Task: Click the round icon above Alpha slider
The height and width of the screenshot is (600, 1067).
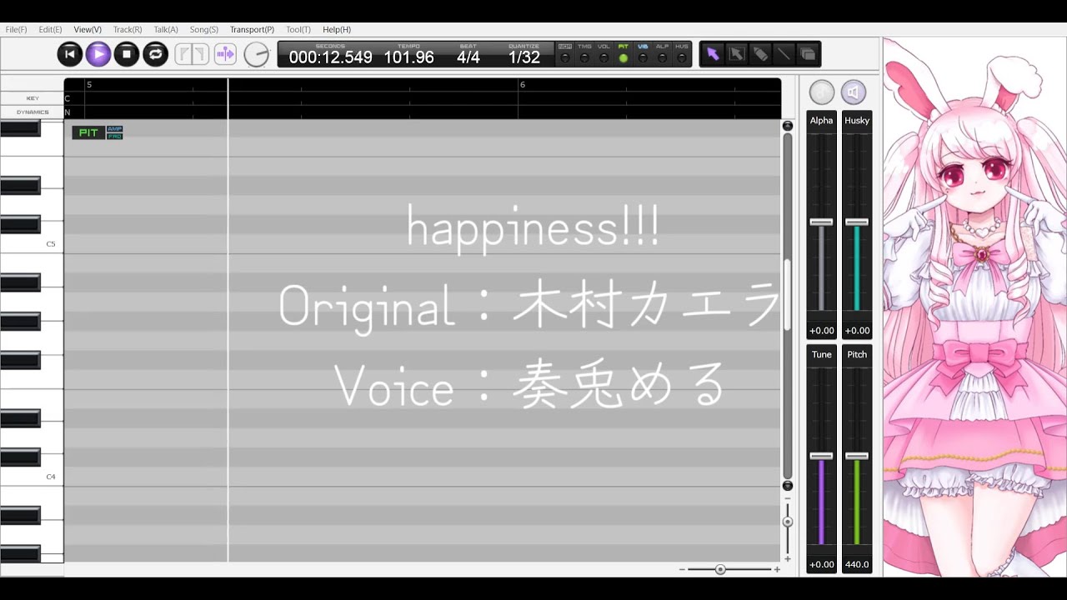Action: click(x=822, y=92)
